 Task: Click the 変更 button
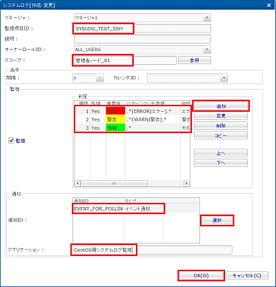coord(221,116)
